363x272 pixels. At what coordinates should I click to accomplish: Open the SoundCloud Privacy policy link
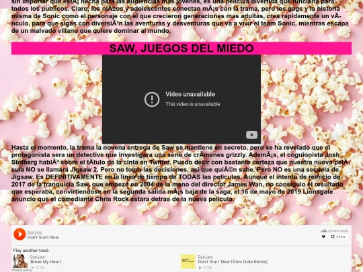[x=22, y=270]
